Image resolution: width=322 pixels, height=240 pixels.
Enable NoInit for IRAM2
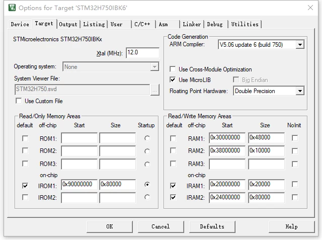[295, 197]
